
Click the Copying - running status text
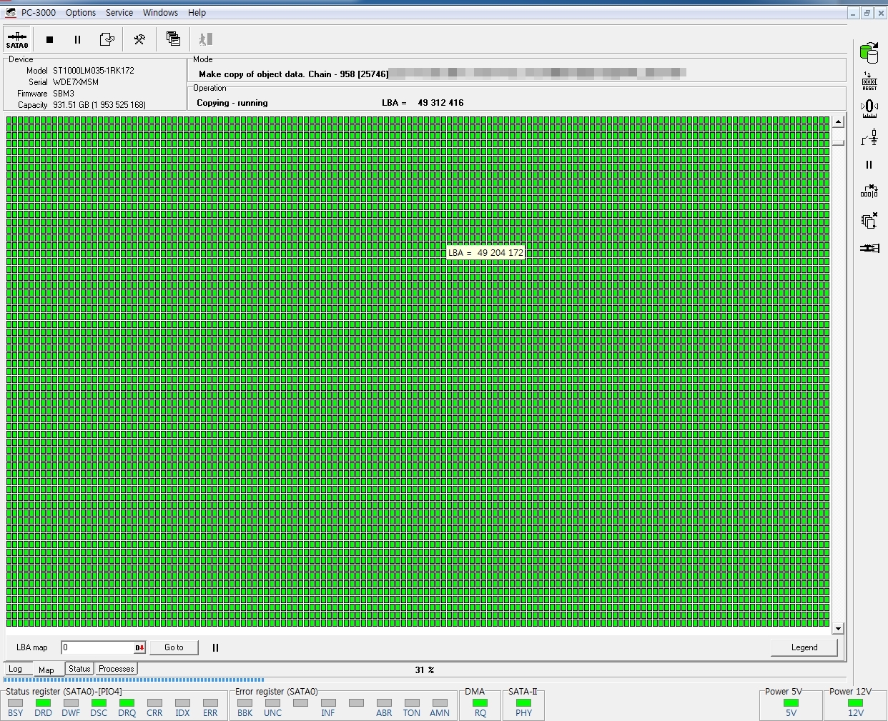tap(232, 103)
